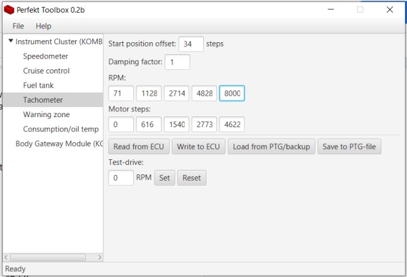Save settings with Save to PTG-file

click(349, 147)
